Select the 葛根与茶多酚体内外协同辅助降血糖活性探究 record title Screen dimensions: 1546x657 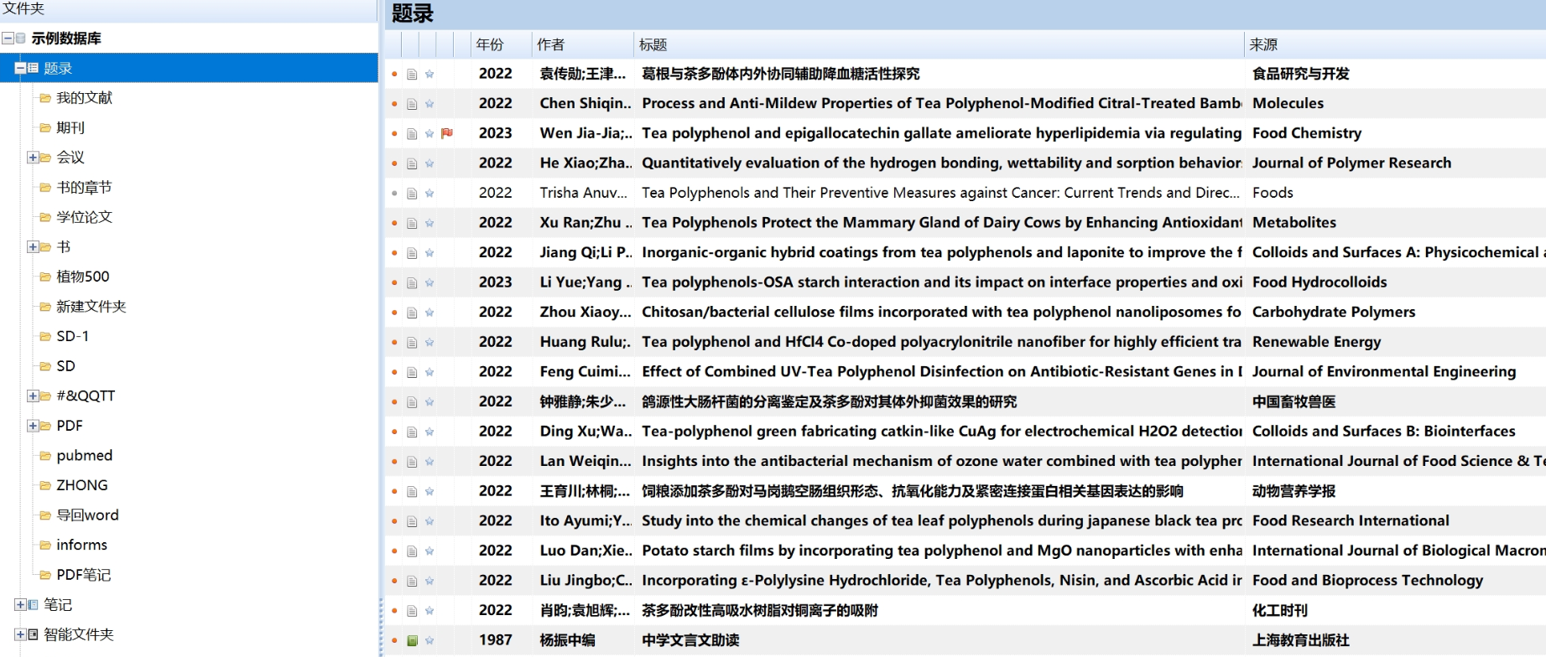click(780, 74)
